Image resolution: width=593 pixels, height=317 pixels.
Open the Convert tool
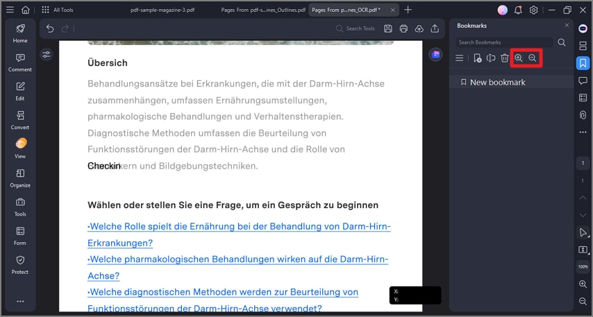pyautogui.click(x=20, y=120)
